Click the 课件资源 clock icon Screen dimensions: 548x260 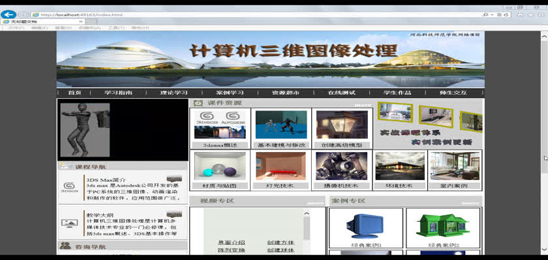click(198, 103)
